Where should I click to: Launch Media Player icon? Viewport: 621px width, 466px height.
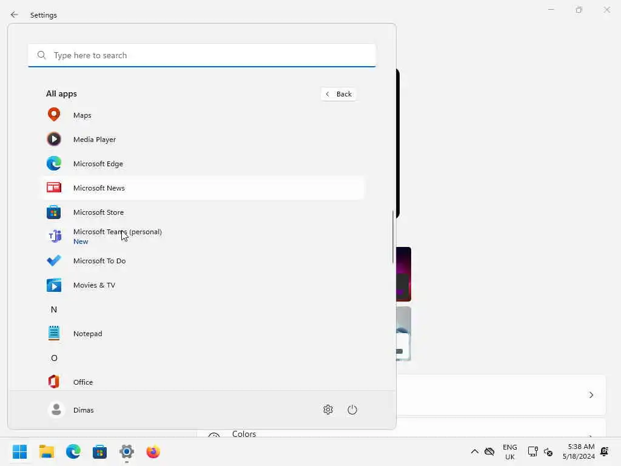point(54,139)
